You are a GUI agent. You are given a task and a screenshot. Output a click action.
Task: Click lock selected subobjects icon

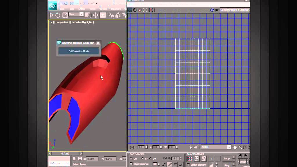click(x=191, y=147)
